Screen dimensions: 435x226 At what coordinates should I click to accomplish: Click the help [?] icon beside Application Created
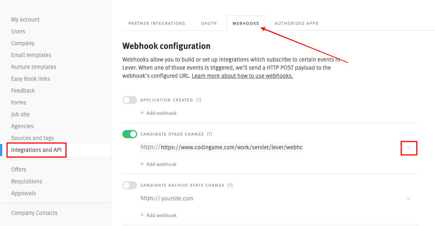point(199,100)
